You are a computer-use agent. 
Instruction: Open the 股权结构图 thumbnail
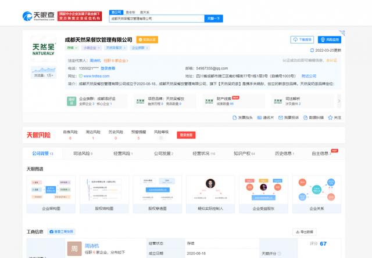(104, 194)
